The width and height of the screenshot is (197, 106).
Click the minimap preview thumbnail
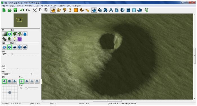(x=21, y=20)
